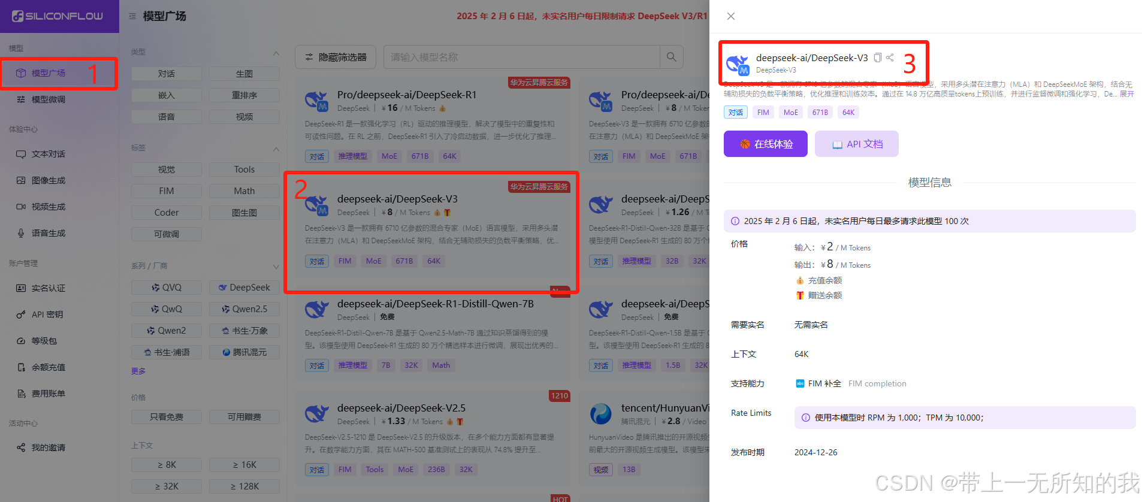Screen dimensions: 1142x502
Task: Toggle the Tools tag filter
Action: [x=244, y=170]
